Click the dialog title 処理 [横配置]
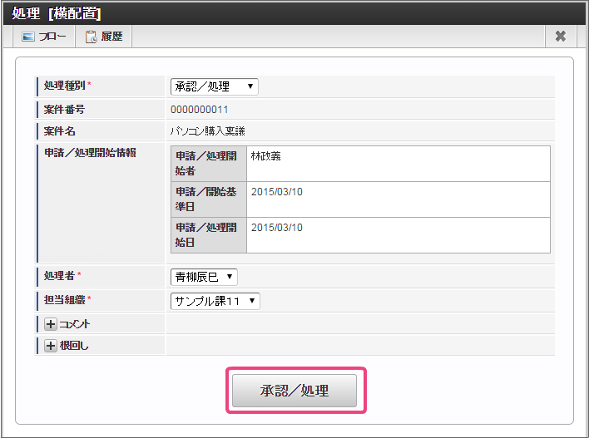589x438 pixels. click(x=57, y=12)
